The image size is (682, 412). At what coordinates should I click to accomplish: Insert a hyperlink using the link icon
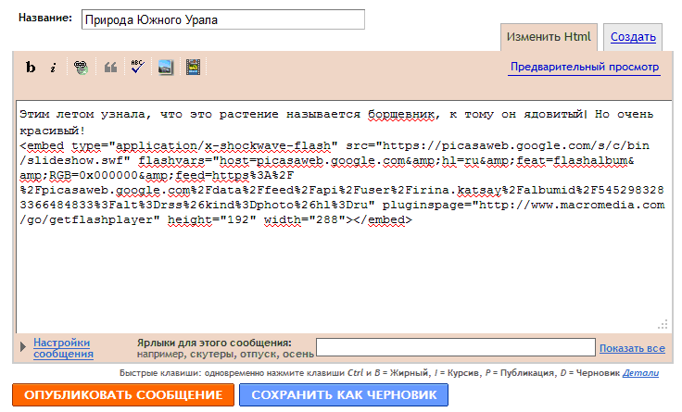click(81, 68)
